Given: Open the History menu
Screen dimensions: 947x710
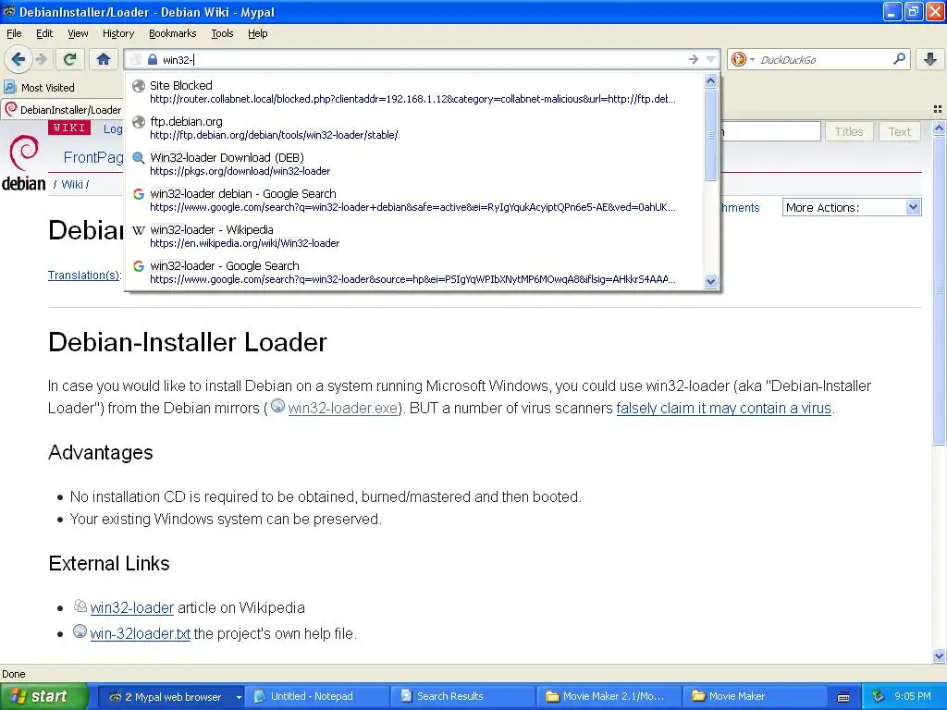Looking at the screenshot, I should 117,33.
